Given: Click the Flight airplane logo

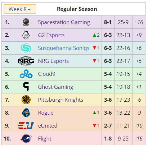Looking at the screenshot, I should click(26, 139).
